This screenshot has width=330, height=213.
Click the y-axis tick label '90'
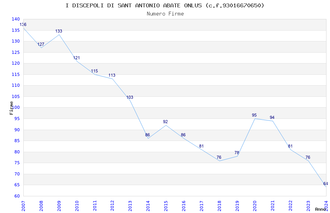17,130
